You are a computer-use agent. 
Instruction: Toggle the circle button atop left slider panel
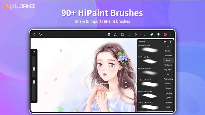[x=34, y=52]
